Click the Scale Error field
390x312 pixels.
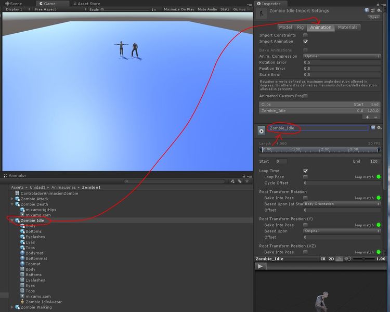(x=342, y=74)
